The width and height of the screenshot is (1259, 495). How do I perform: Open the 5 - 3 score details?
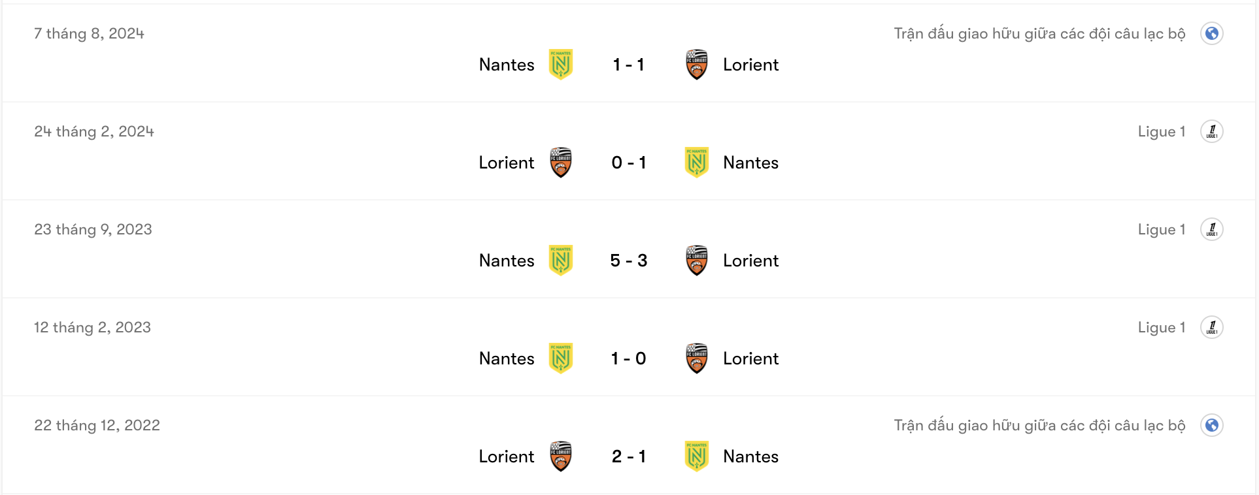tap(628, 260)
